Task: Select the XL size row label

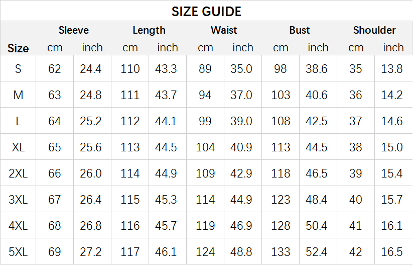Action: pos(18,147)
